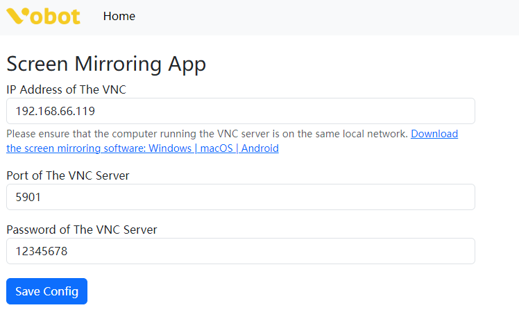Focus the IP Address of The VNC field
Image resolution: width=519 pixels, height=319 pixels.
[240, 111]
